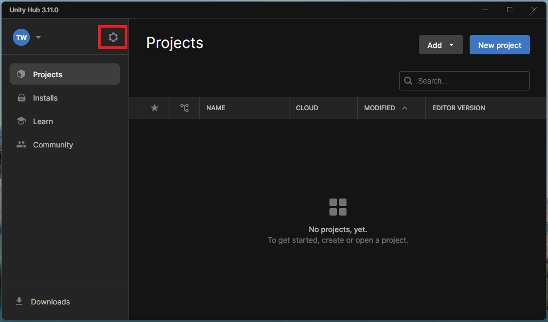Create a New project

tap(499, 45)
